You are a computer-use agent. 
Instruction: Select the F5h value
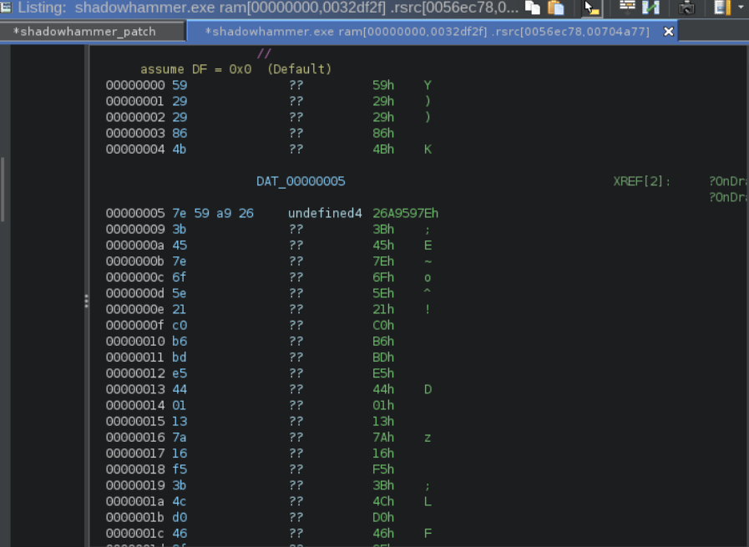(x=383, y=469)
